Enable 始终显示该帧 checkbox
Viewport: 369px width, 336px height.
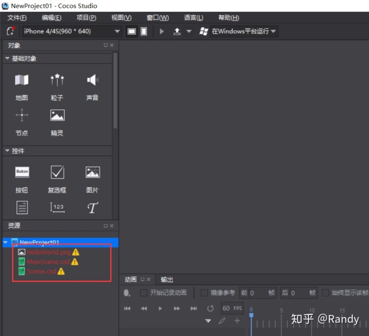click(325, 293)
